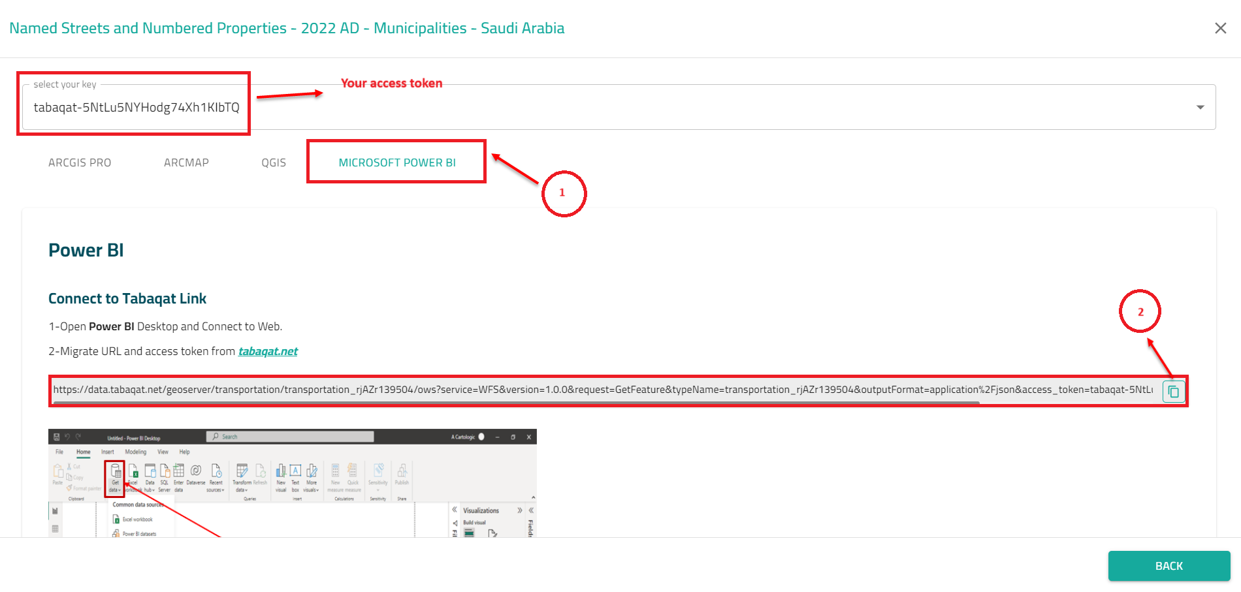Click the 'Connect to Tabaqat Link' heading
This screenshot has height=592, width=1241.
point(127,299)
